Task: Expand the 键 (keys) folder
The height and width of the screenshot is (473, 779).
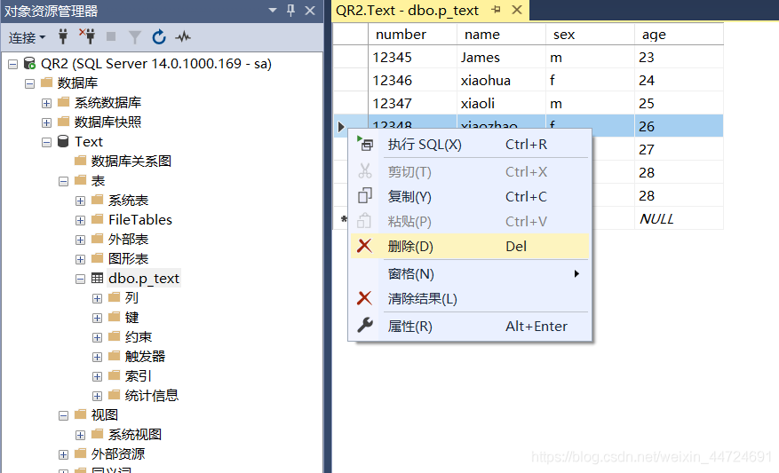Action: (98, 319)
